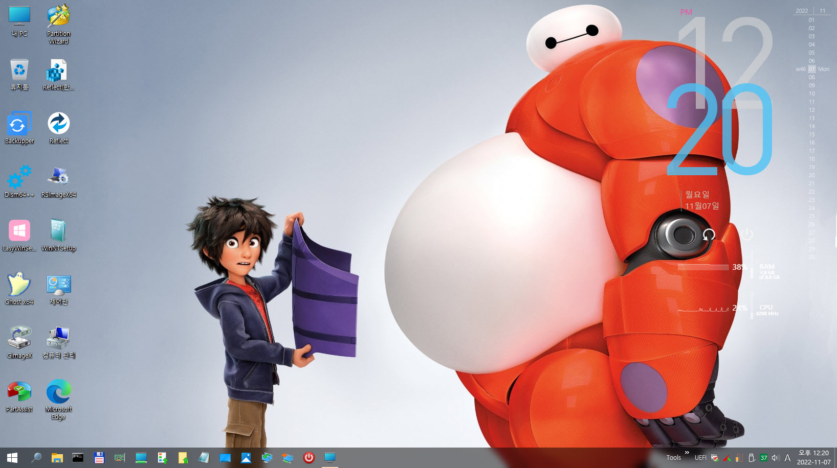
Task: Click the green circuit board taskbar icon
Action: click(120, 458)
